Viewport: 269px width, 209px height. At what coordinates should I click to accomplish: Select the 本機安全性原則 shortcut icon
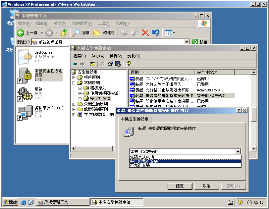(25, 75)
